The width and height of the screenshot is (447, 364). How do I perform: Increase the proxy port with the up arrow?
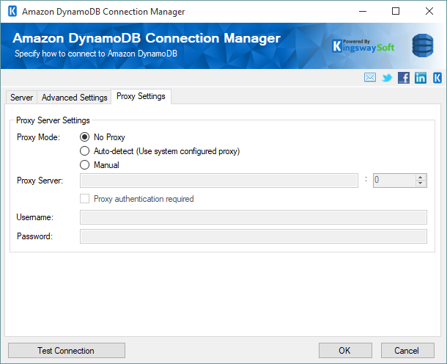(420, 178)
